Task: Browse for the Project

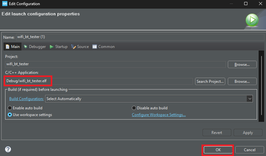Action: point(242,64)
